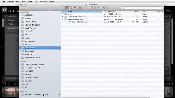Viewport: 175px width, 98px height.
Task: Open the Edit menu
Action: coord(24,2)
